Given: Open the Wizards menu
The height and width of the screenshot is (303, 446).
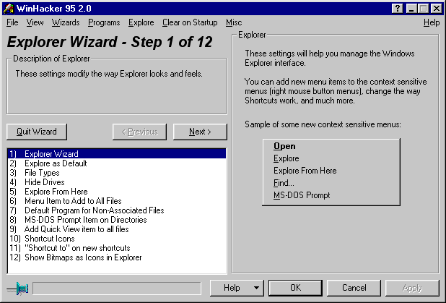Looking at the screenshot, I should [66, 22].
